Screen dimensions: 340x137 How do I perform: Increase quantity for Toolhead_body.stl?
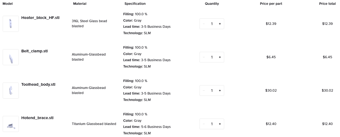[220, 91]
